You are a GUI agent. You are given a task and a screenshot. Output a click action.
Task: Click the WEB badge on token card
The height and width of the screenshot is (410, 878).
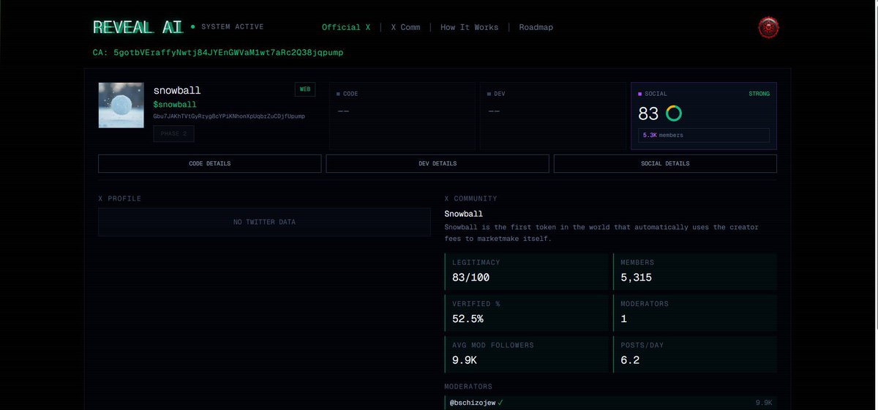(x=305, y=89)
